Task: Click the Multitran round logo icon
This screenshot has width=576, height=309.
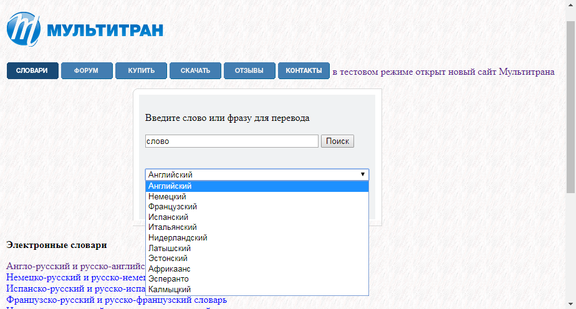Action: 24,29
